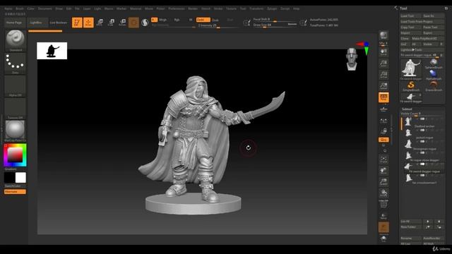
Task: Open the Preferences menu
Action: click(177, 8)
